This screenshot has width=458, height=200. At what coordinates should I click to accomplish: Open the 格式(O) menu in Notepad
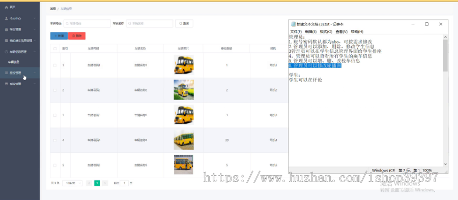pos(326,31)
